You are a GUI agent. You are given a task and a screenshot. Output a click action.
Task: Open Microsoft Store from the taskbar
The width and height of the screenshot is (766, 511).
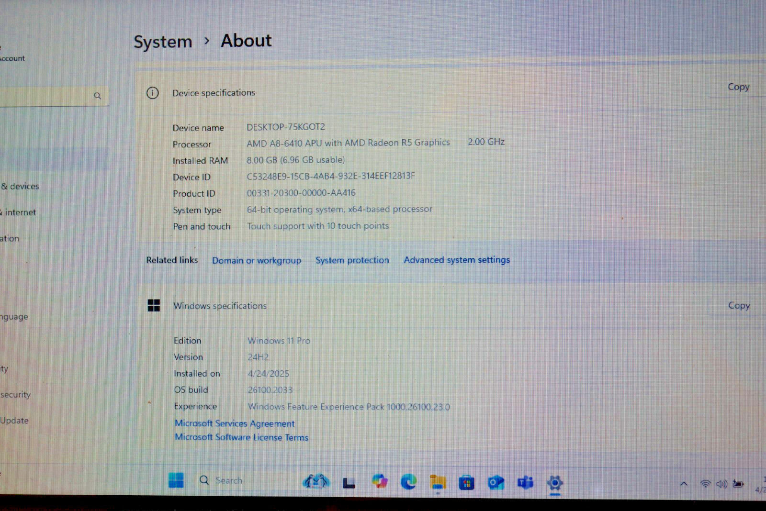point(466,483)
